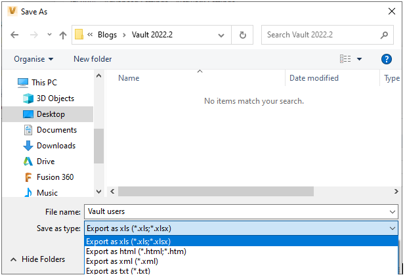Click the search magnifier icon
Image resolution: width=405 pixels, height=279 pixels.
(384, 35)
